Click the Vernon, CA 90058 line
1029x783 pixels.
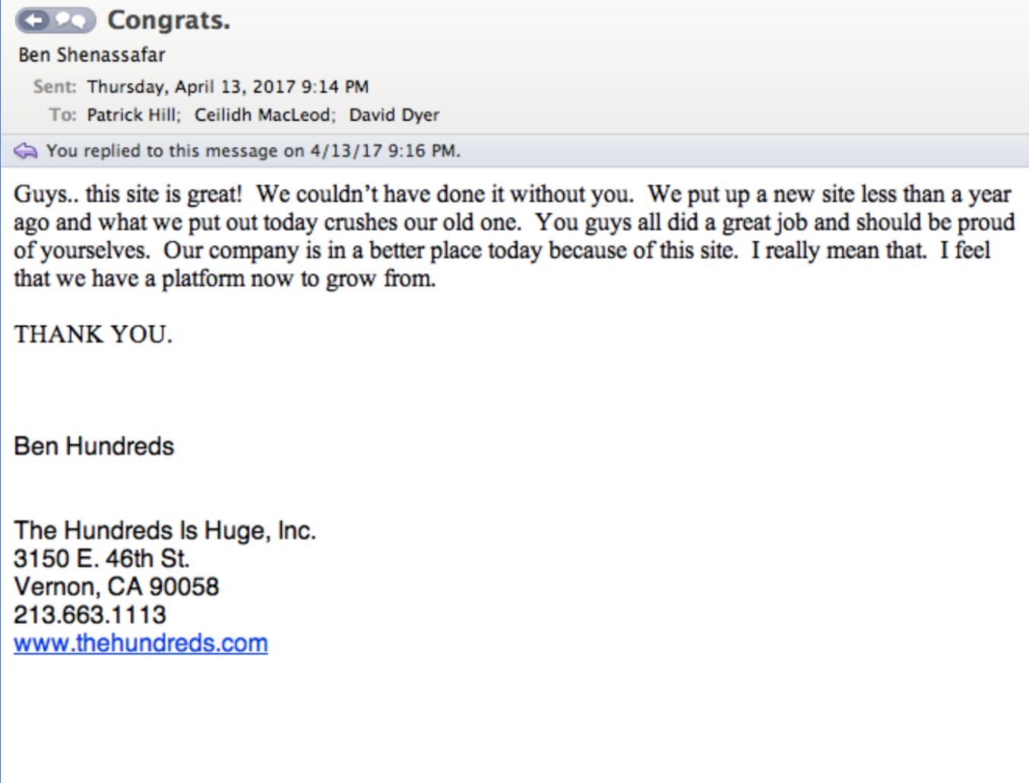(116, 587)
